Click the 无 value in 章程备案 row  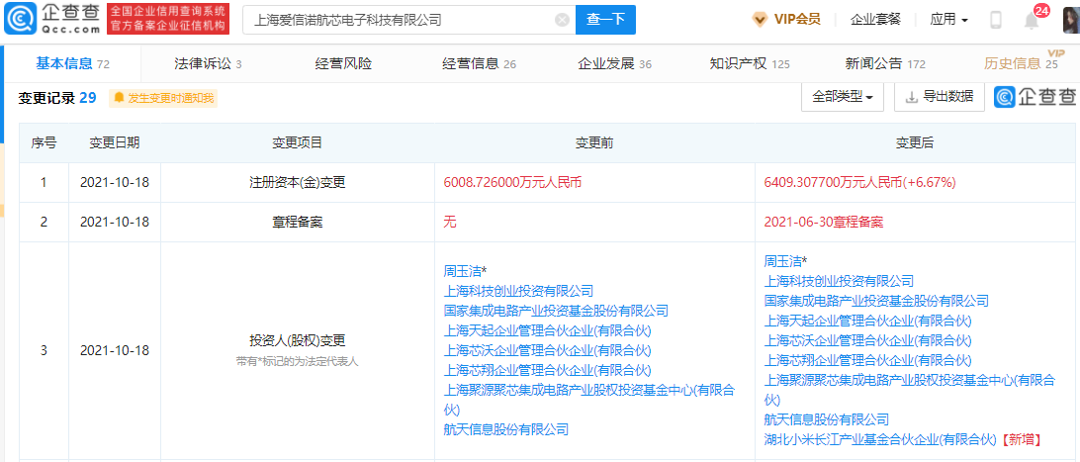click(450, 223)
